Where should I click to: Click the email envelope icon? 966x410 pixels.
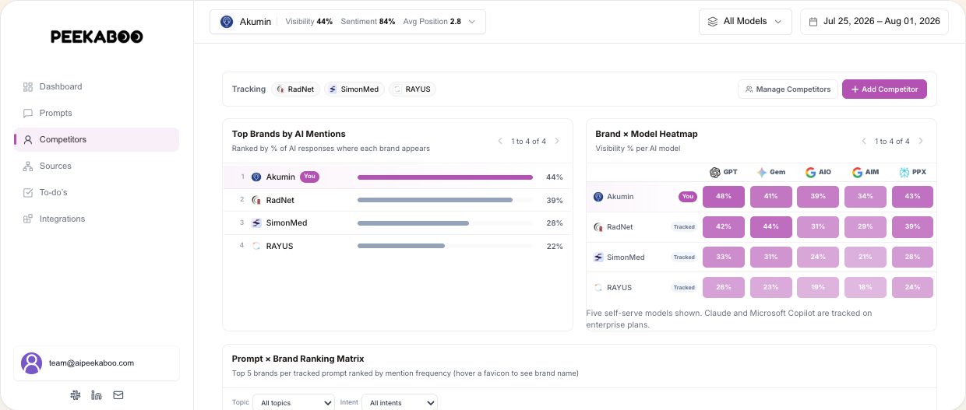coord(118,395)
